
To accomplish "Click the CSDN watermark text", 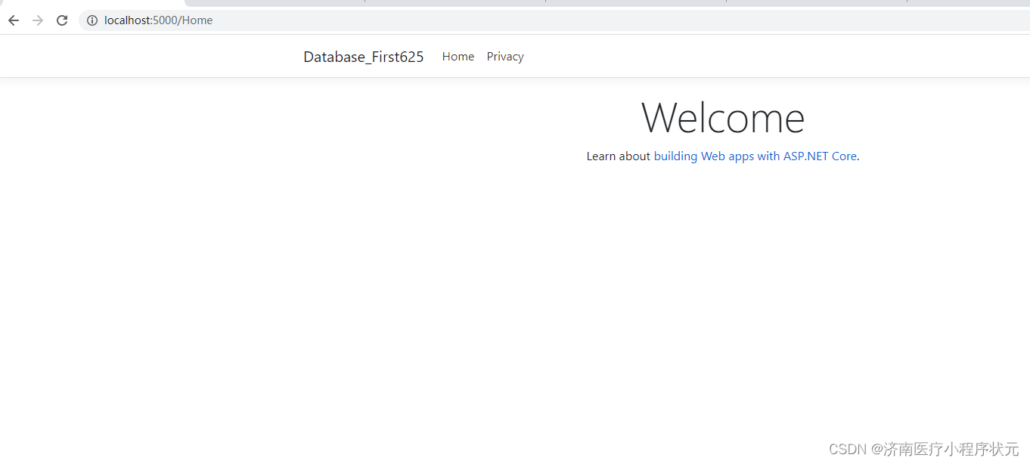I will (923, 449).
